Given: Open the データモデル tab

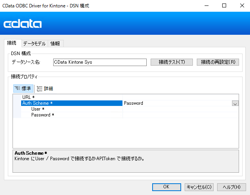Looking at the screenshot, I should (x=34, y=44).
